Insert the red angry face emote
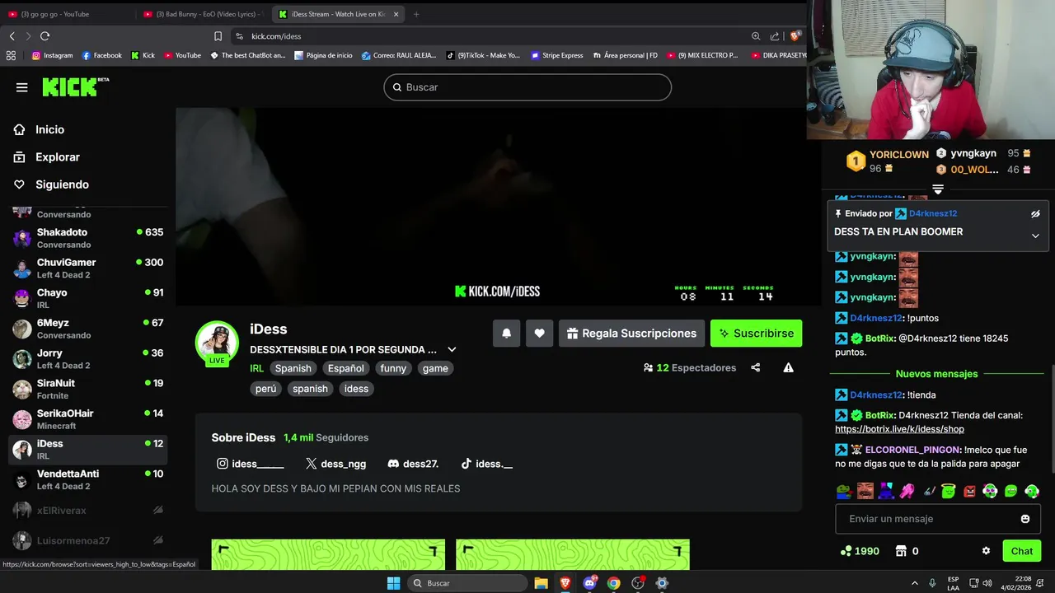The image size is (1055, 593). [x=969, y=492]
